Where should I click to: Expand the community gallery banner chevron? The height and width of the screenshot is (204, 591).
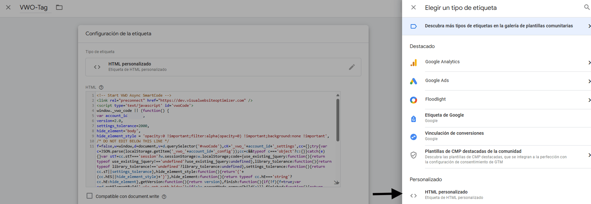(589, 26)
